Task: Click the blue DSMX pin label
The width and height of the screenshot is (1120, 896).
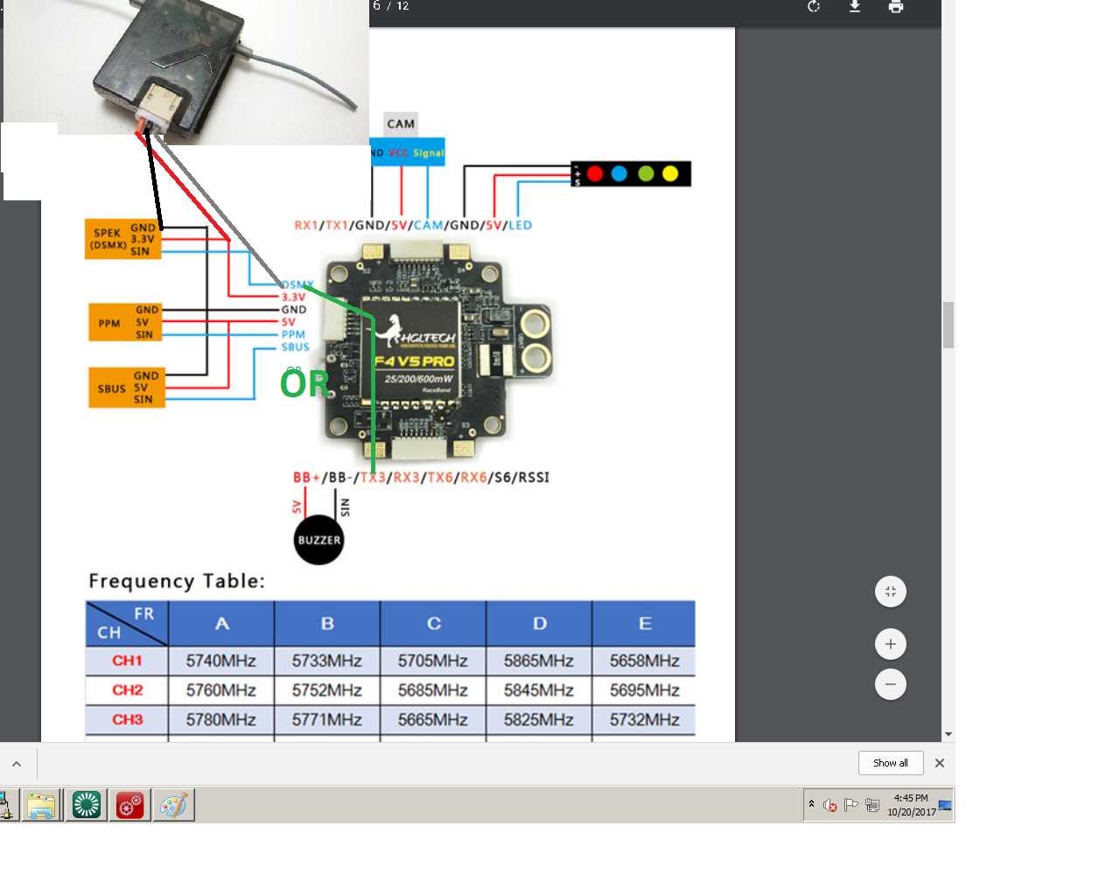Action: click(x=297, y=285)
